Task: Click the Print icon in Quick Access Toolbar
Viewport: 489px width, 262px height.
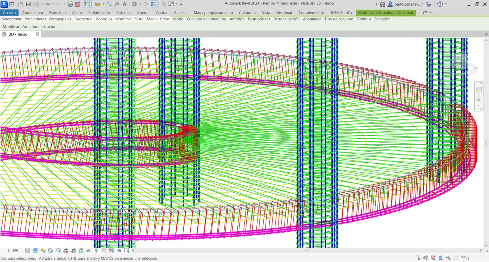Action: (x=70, y=3)
